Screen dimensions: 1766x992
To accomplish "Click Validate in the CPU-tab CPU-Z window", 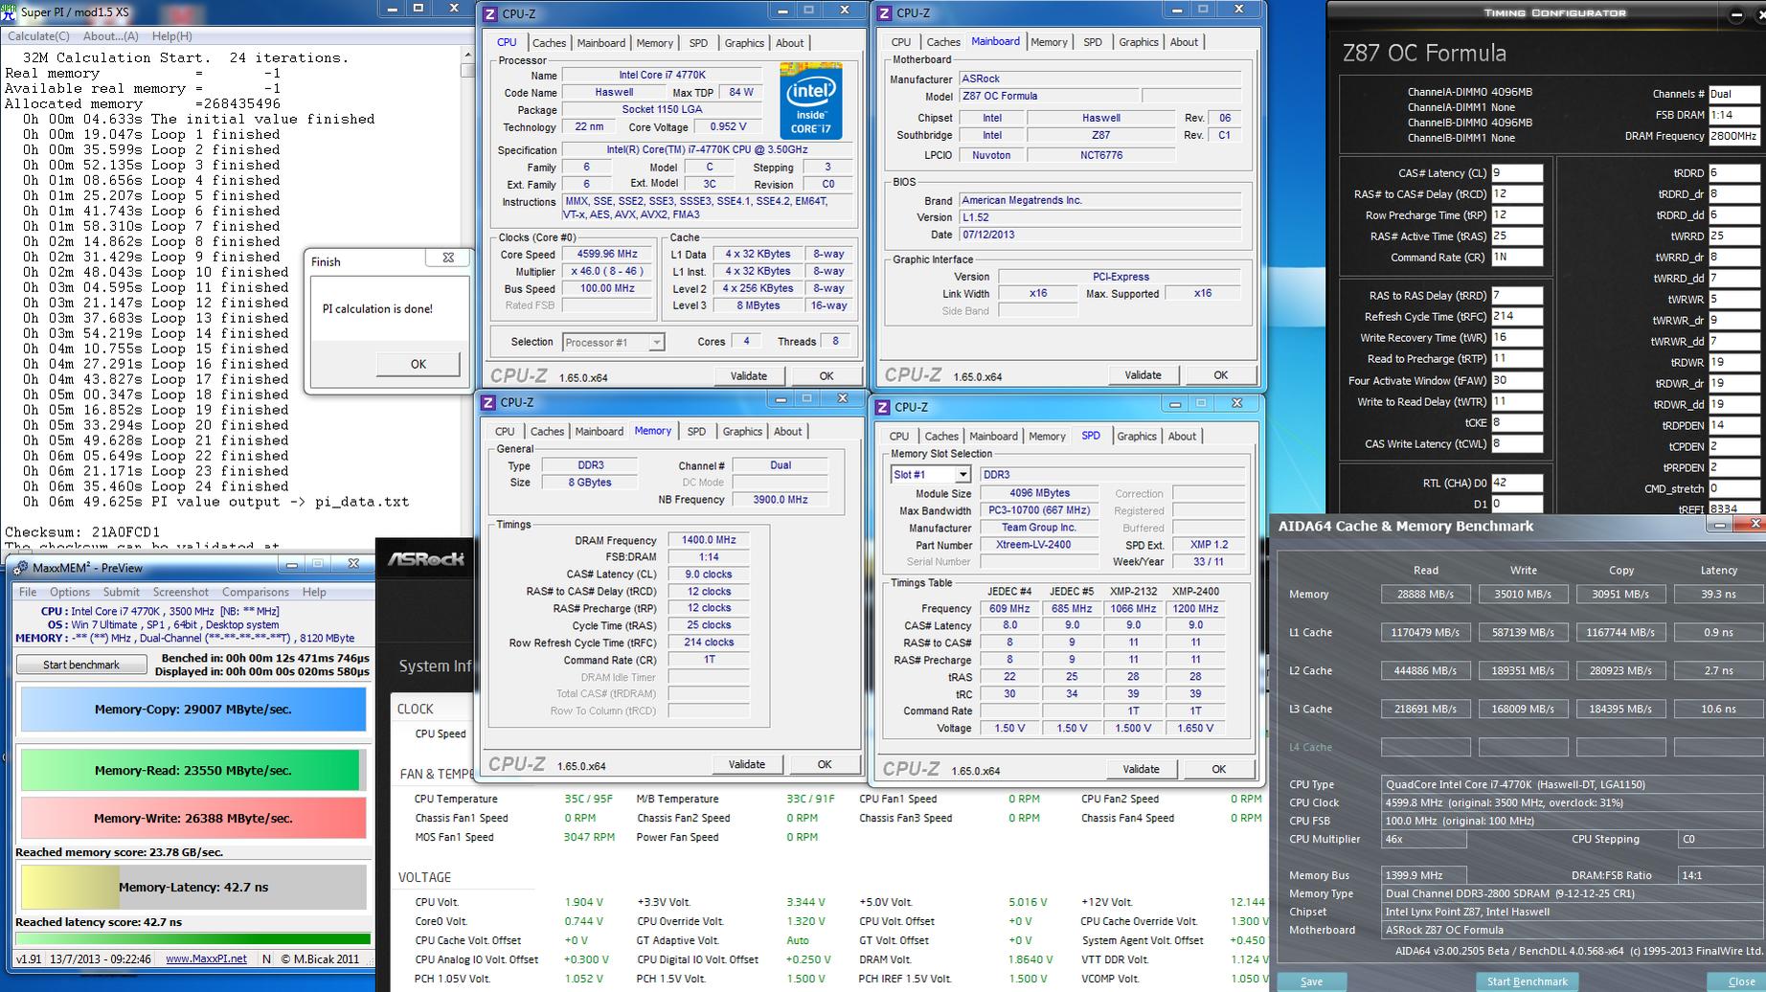I will 748,376.
